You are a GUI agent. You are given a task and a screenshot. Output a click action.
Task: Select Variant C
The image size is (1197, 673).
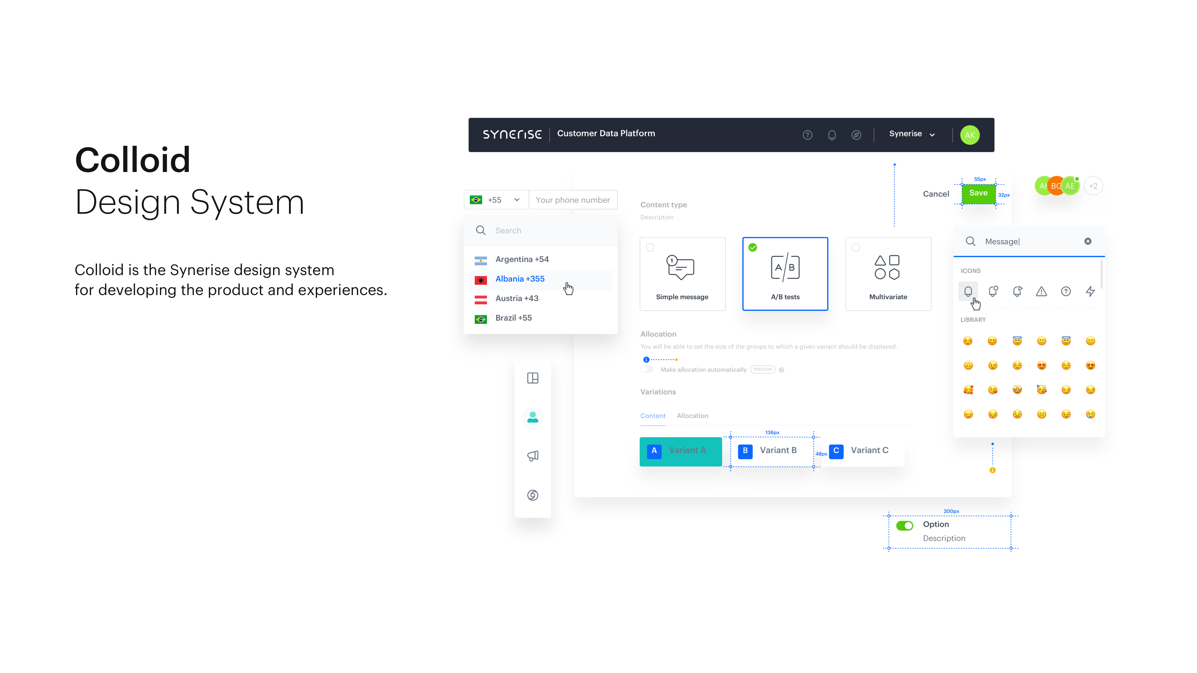863,451
